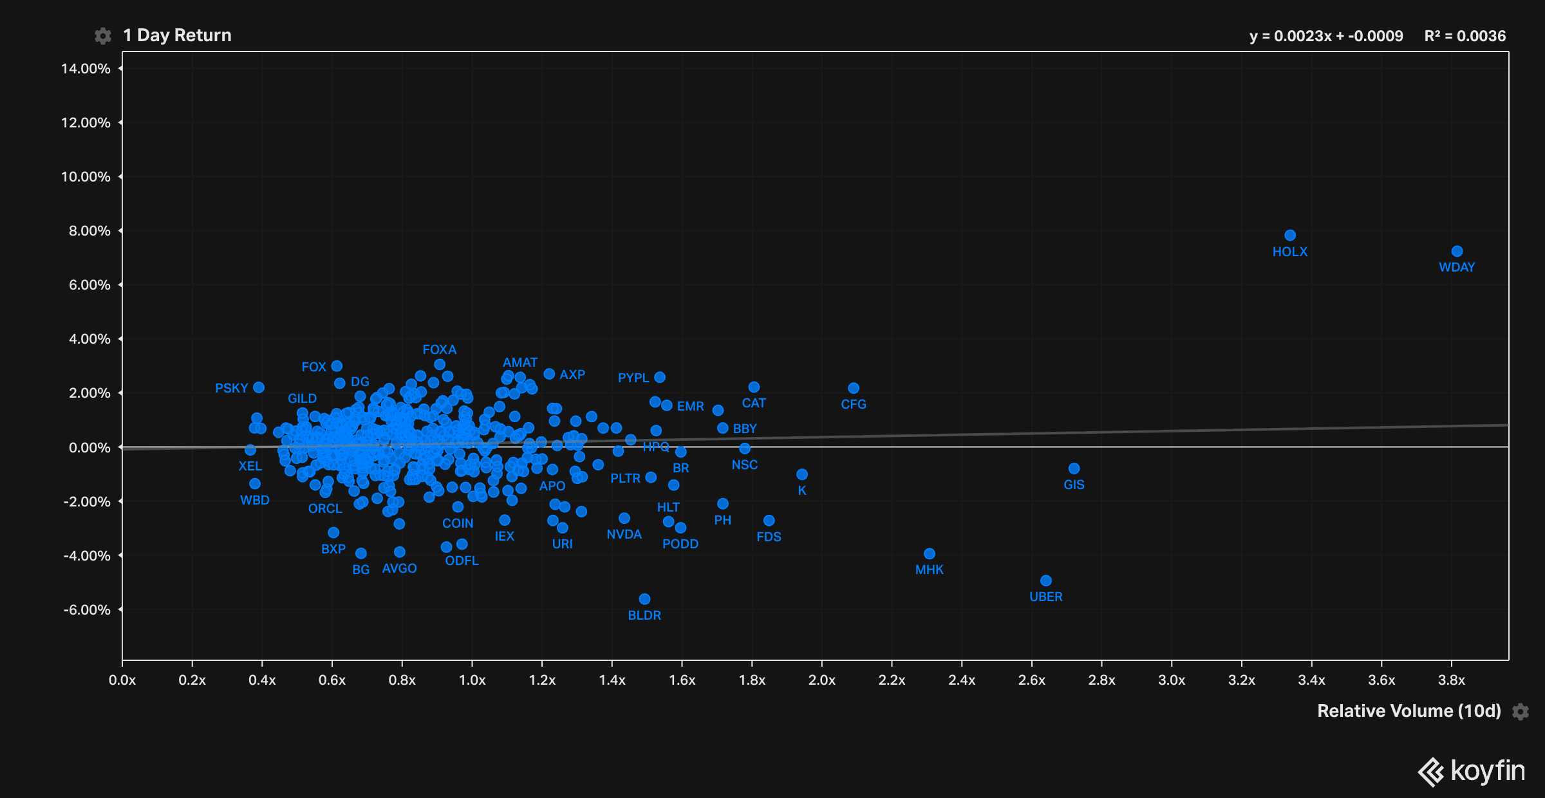Click the CAT data point
The width and height of the screenshot is (1545, 798).
754,387
